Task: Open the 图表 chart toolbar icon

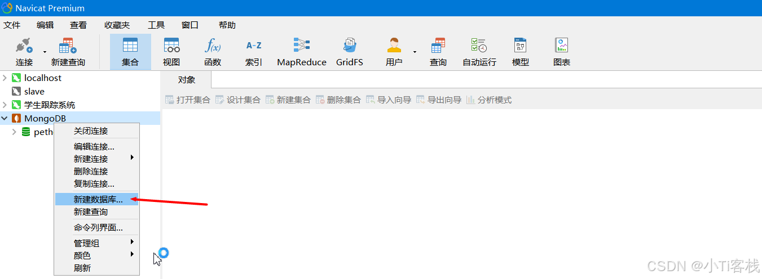Action: point(561,46)
